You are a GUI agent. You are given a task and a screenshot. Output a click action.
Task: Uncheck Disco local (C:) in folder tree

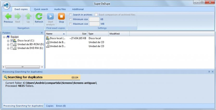[12, 41]
